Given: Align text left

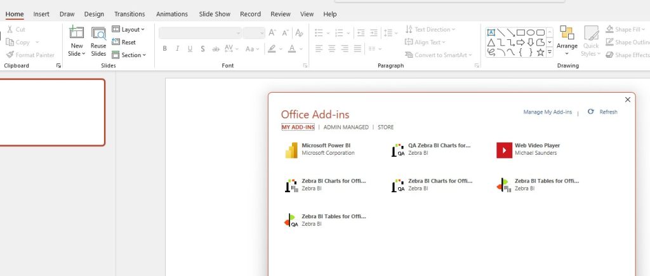Looking at the screenshot, I should pos(319,49).
